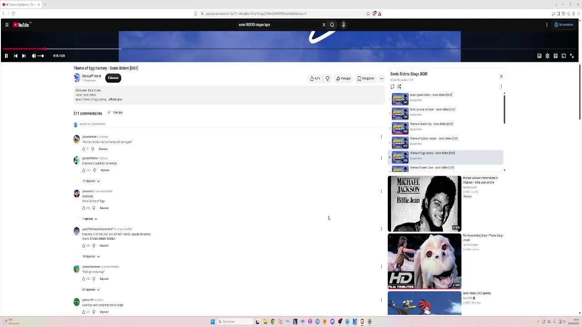Open the DecaysPrime channel avatar
Viewport: 582px width, 327px height.
77,78
